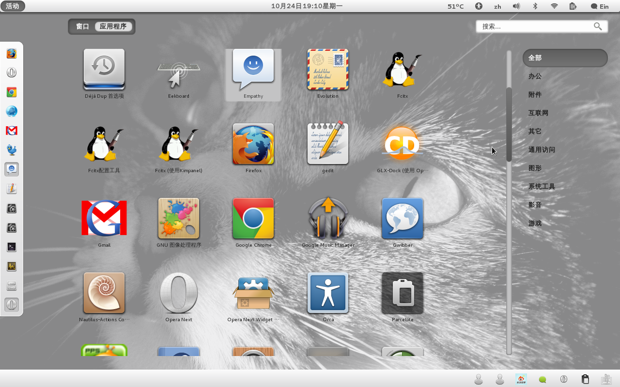The width and height of the screenshot is (620, 387).
Task: Open Parcellite clipboard manager in grid
Action: pos(403,293)
